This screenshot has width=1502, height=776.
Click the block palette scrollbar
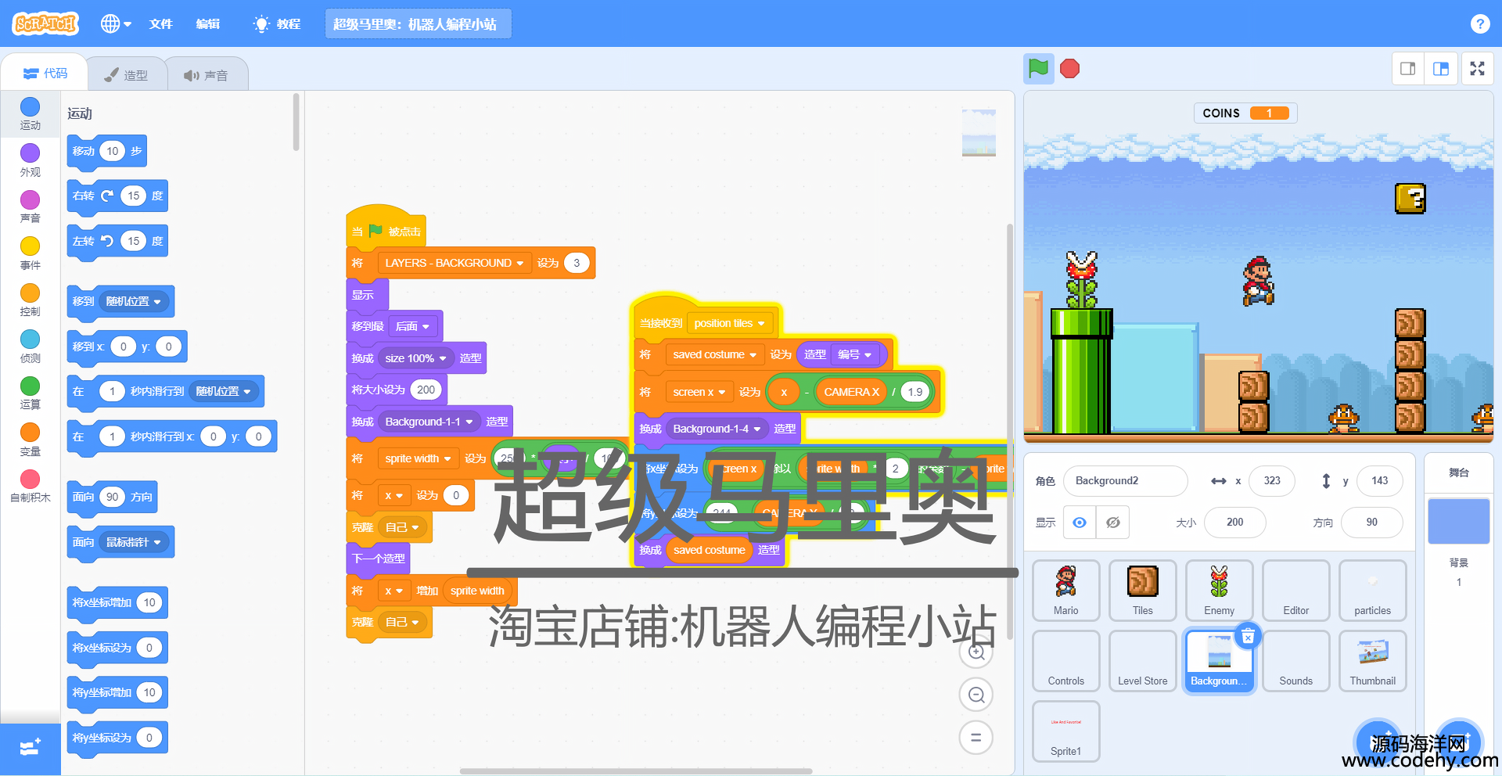pyautogui.click(x=296, y=122)
